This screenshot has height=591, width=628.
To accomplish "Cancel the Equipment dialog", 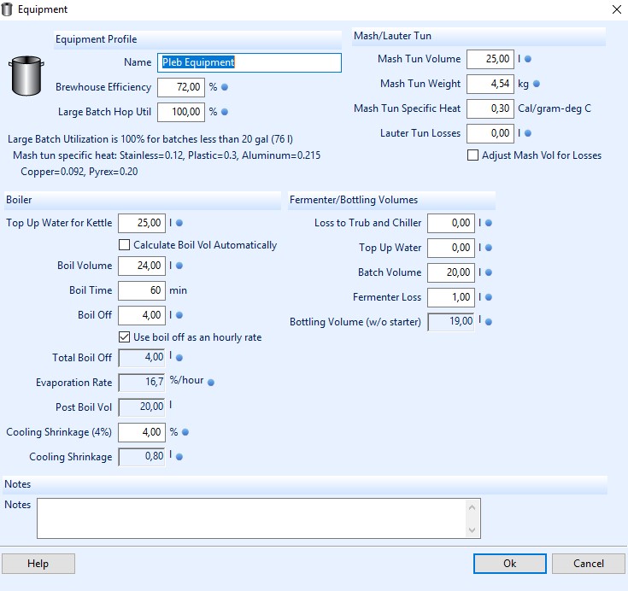I will click(x=589, y=564).
